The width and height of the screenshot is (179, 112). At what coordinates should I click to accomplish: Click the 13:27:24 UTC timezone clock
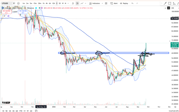pyautogui.click(x=174, y=111)
